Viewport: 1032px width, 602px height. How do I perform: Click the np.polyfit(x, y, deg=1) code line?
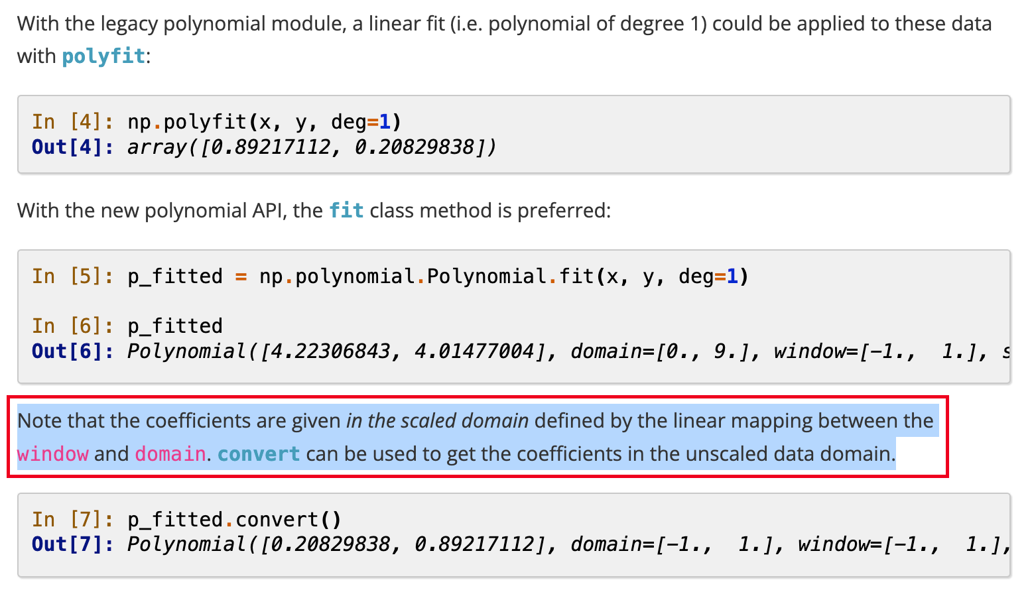(x=264, y=122)
